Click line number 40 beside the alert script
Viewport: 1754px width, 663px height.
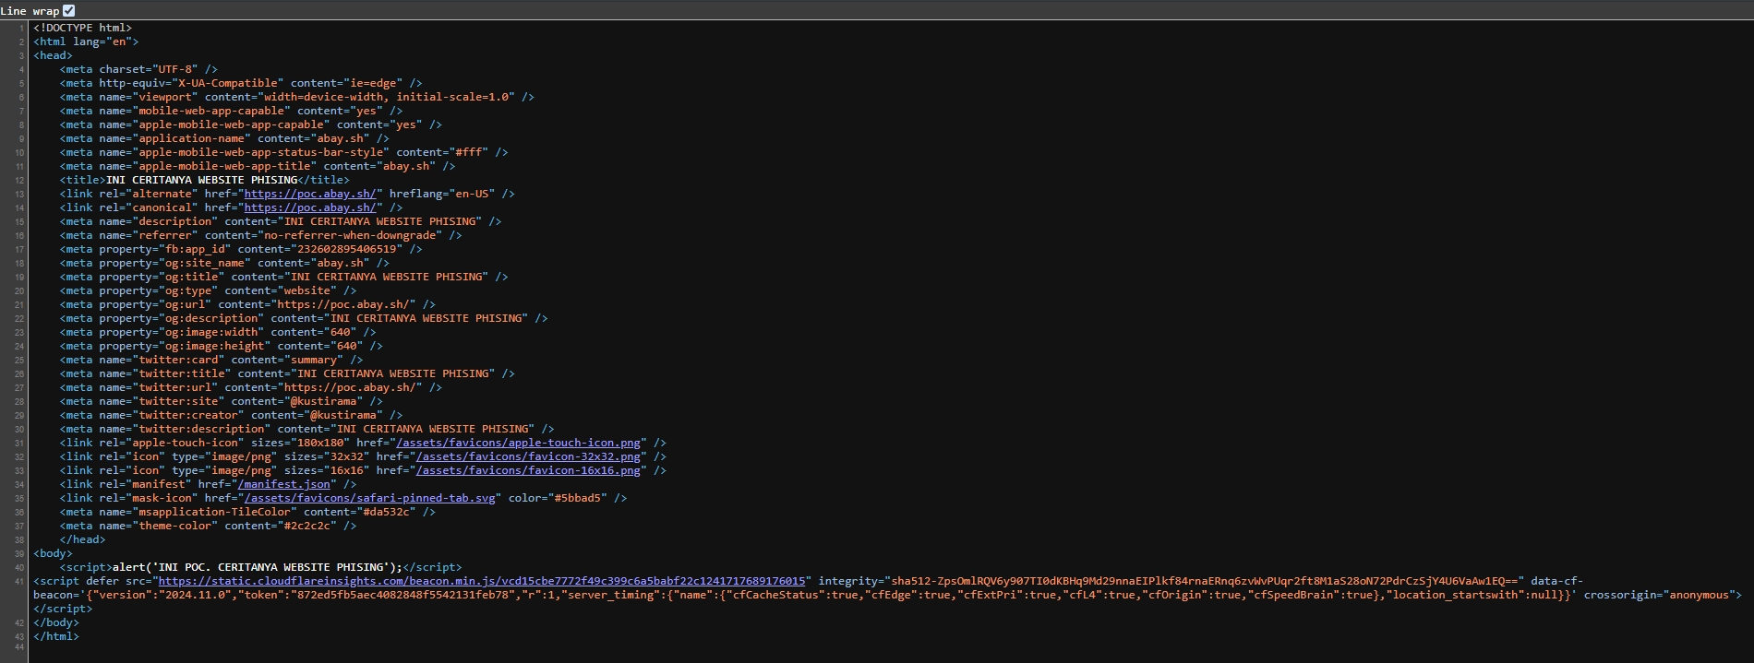pos(19,567)
